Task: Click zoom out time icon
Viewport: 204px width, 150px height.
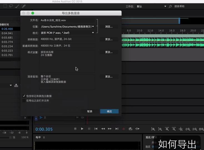Action: point(174,129)
